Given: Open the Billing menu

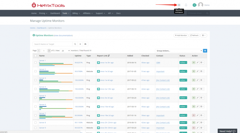Looking at the screenshot, I should (76, 13).
